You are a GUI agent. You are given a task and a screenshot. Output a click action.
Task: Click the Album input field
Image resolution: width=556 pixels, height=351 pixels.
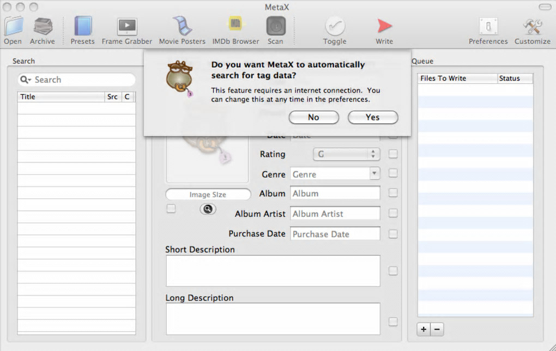point(335,193)
